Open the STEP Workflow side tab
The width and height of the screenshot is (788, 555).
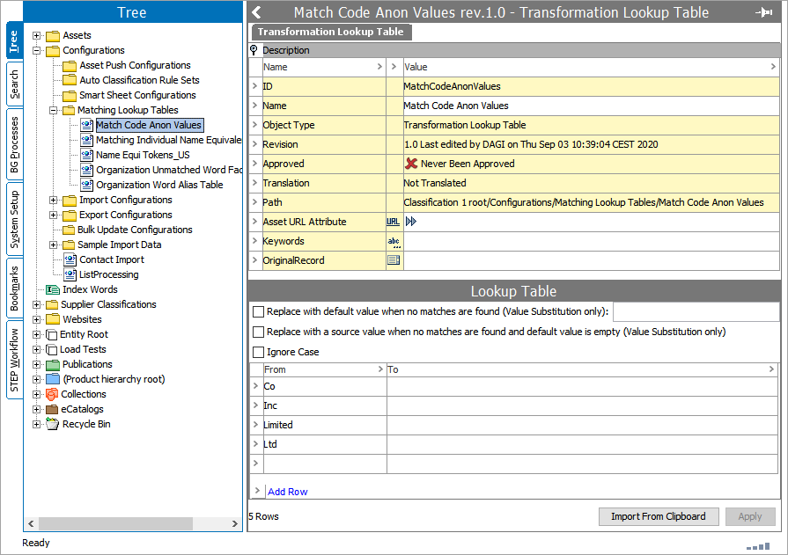pos(13,361)
